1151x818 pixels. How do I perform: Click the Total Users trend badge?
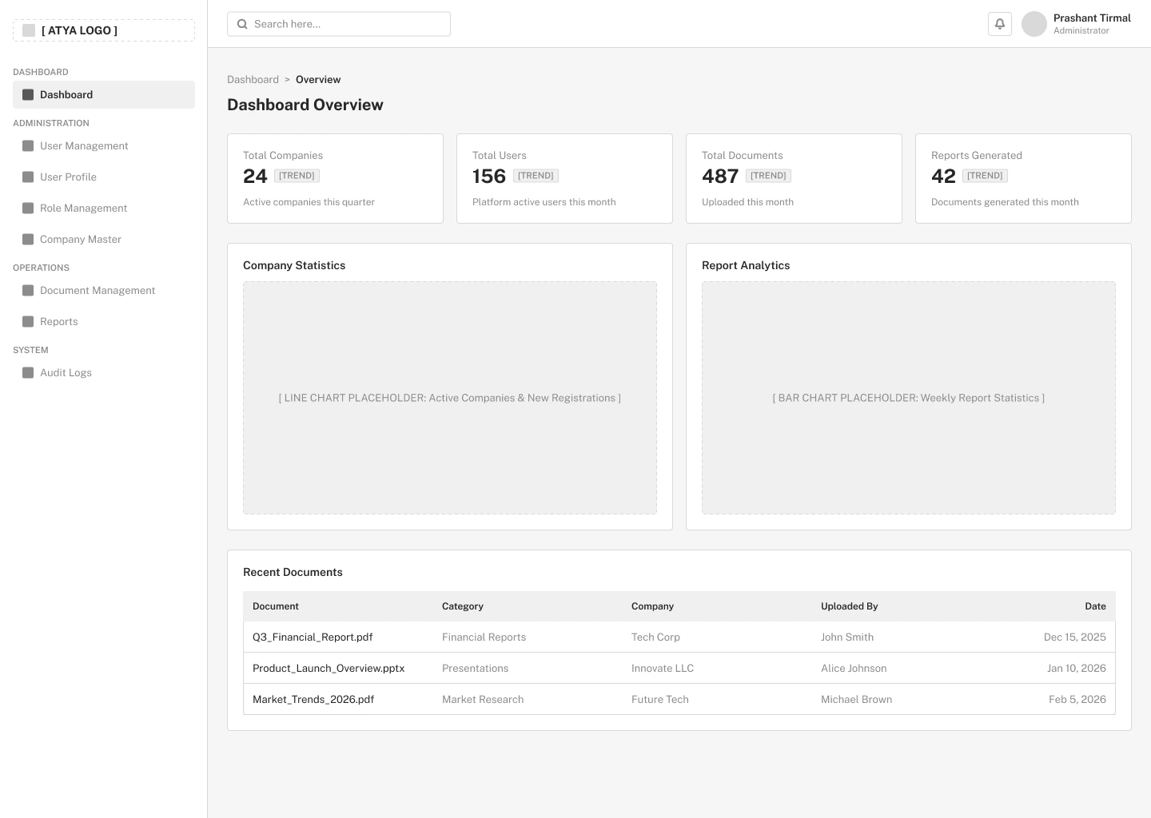pos(536,176)
